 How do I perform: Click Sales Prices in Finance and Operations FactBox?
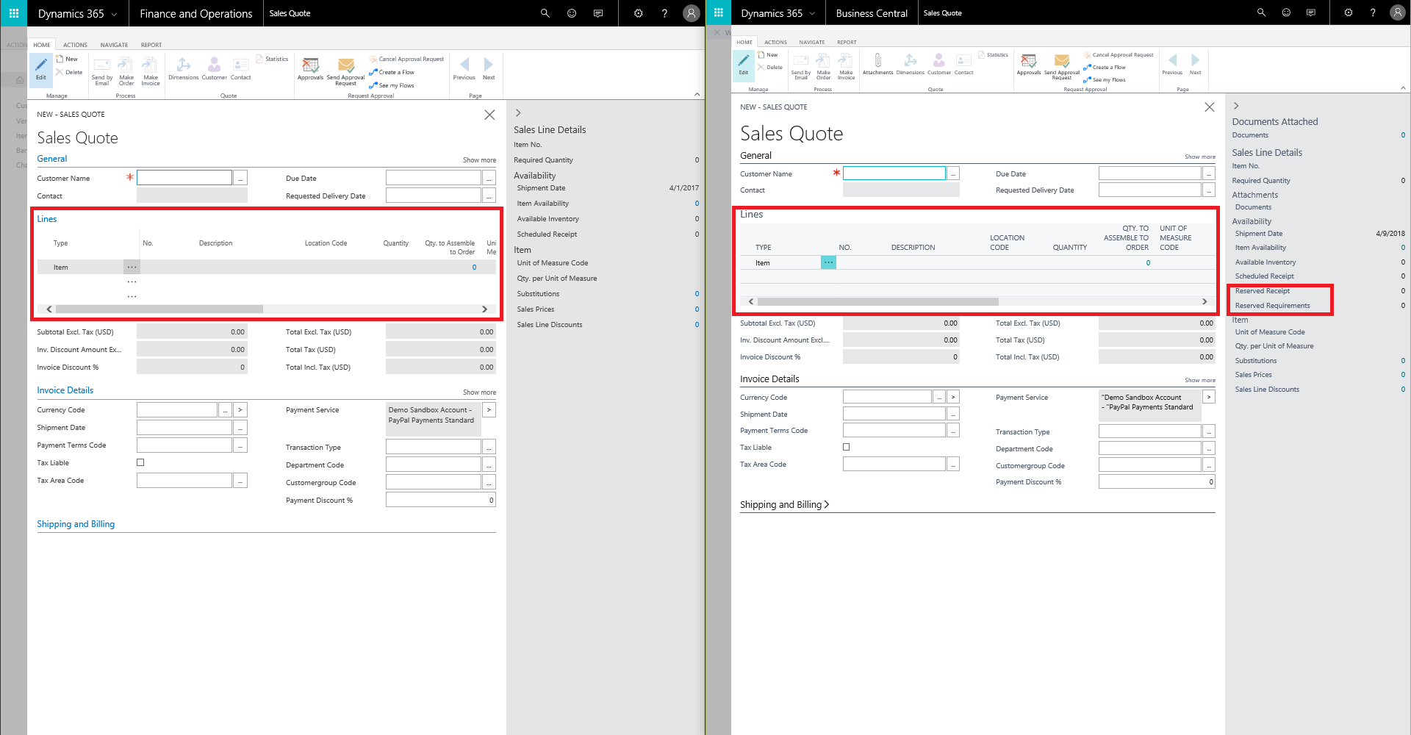pyautogui.click(x=535, y=309)
